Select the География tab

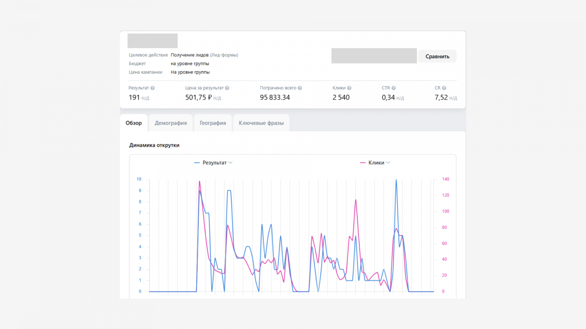(213, 123)
